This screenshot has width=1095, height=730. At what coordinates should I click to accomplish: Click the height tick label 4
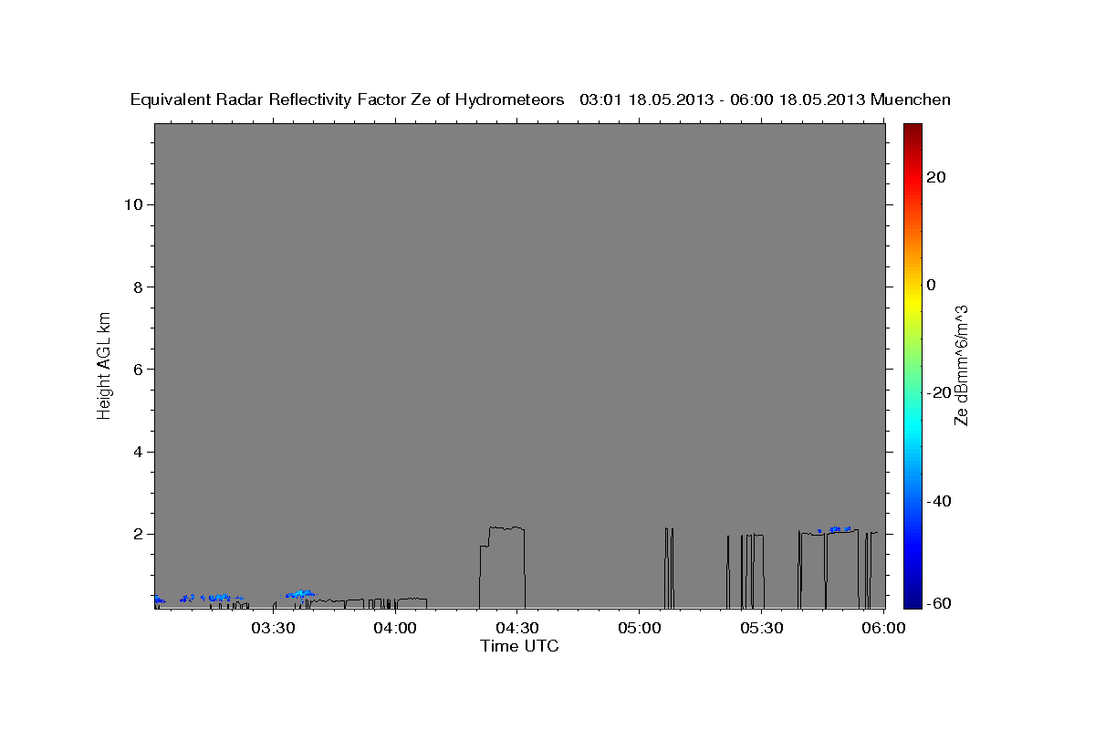click(x=139, y=453)
